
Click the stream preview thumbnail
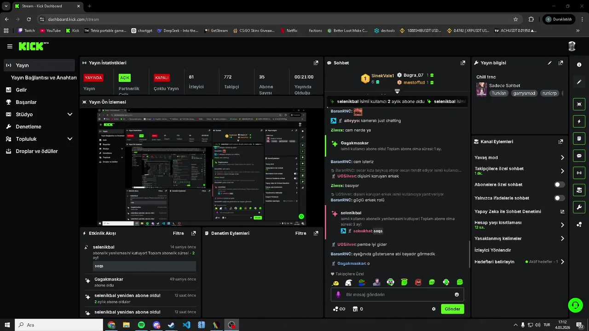point(202,167)
